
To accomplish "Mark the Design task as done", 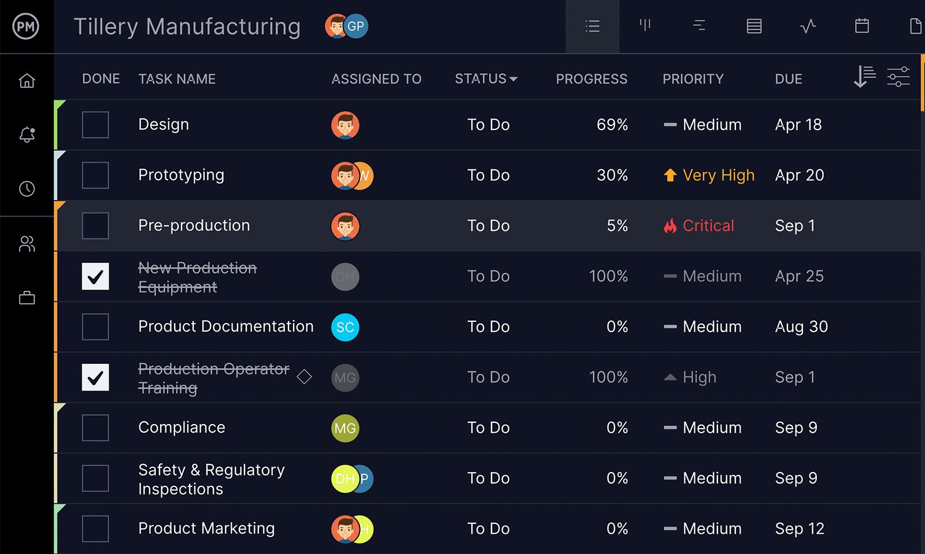I will click(x=95, y=125).
